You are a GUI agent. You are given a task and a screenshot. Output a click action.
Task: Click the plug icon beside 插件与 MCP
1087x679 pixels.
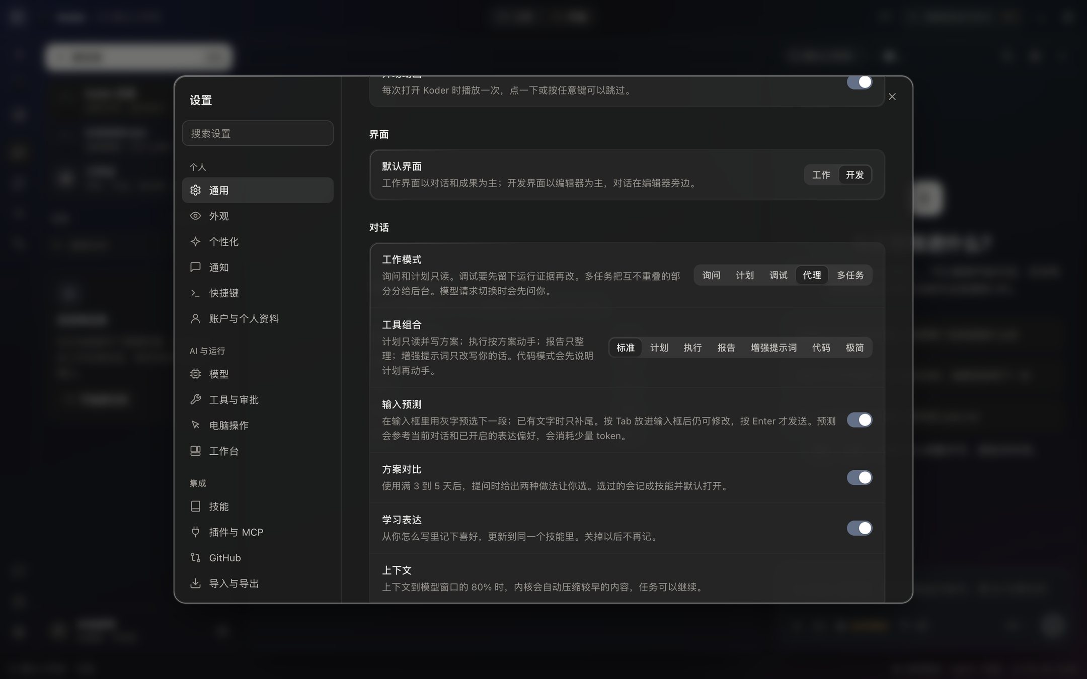[x=195, y=532]
